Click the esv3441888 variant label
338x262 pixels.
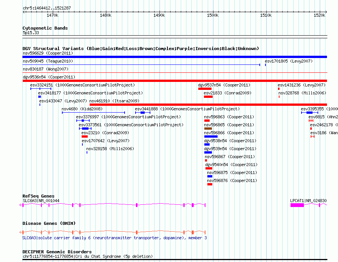point(187,109)
